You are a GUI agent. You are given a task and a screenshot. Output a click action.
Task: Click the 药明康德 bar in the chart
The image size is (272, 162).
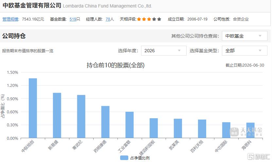[105, 122]
